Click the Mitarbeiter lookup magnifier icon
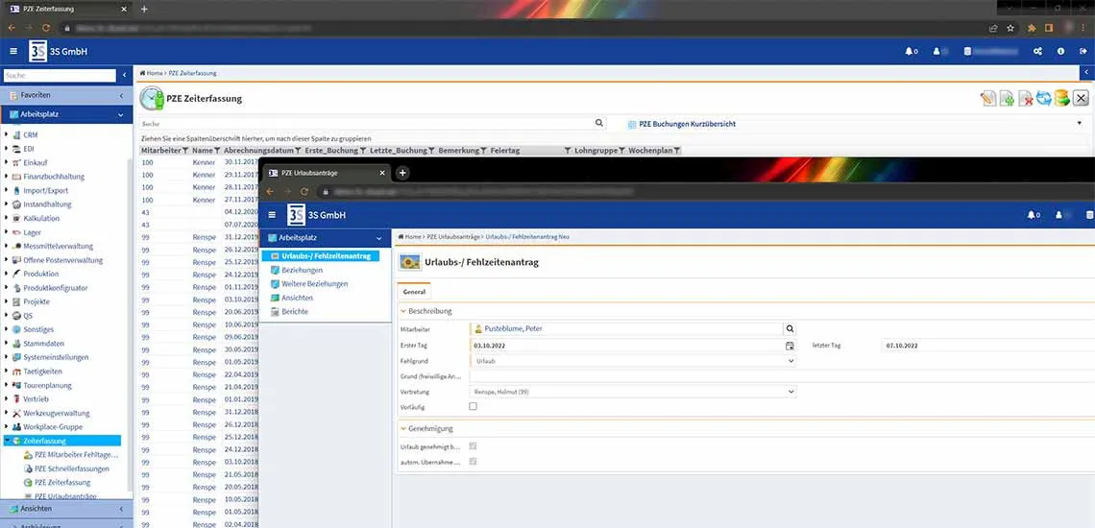This screenshot has width=1095, height=528. pyautogui.click(x=790, y=329)
